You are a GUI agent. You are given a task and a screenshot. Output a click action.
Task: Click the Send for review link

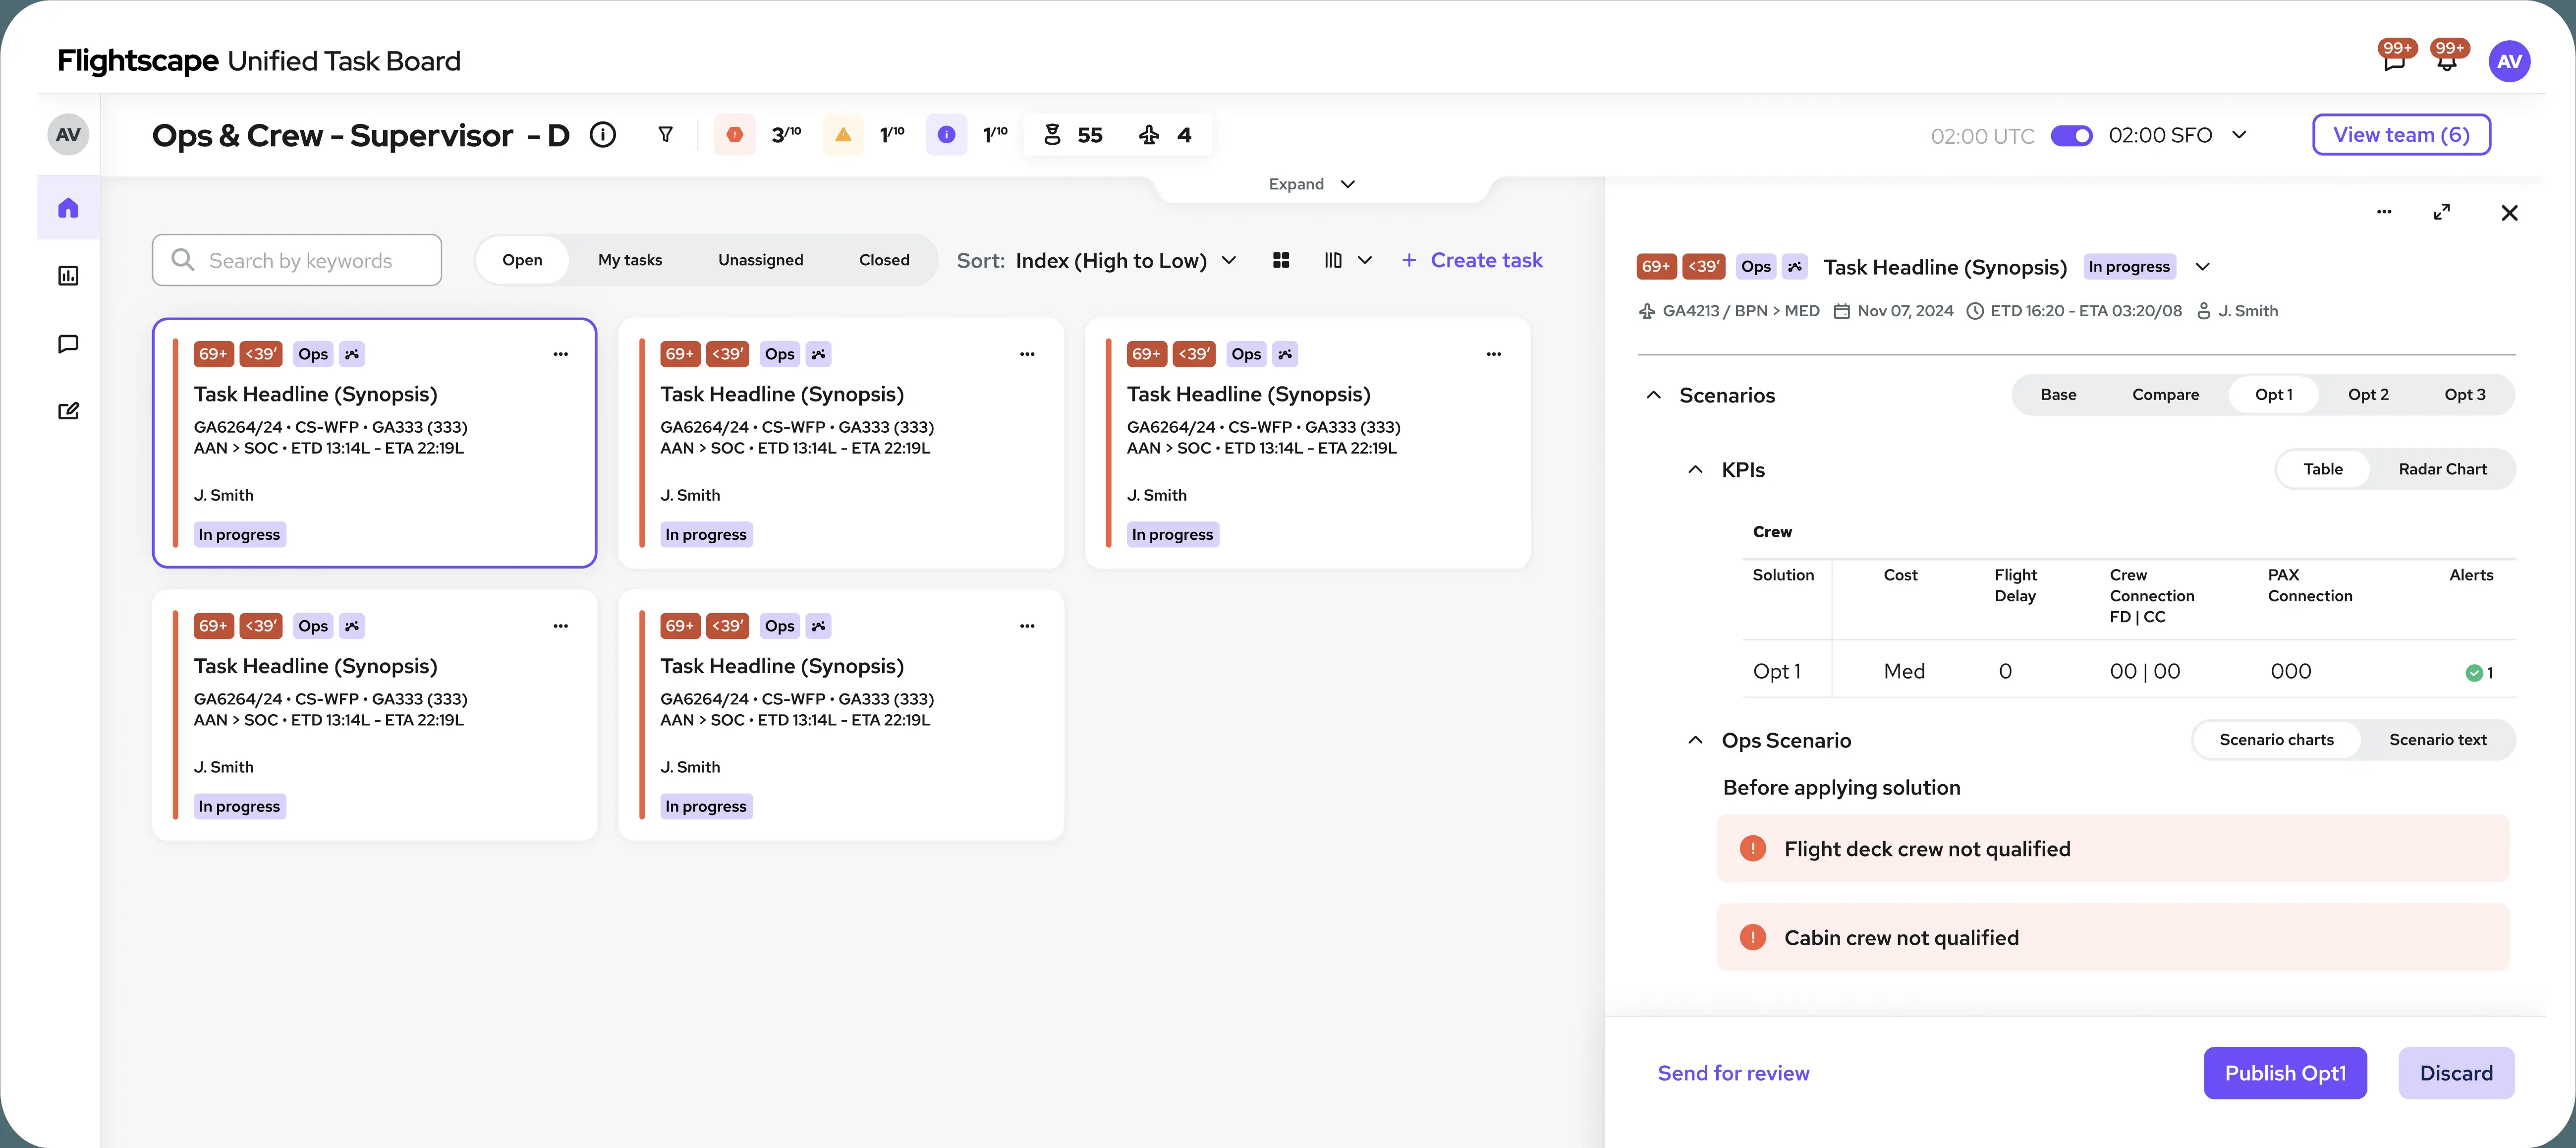click(1733, 1073)
